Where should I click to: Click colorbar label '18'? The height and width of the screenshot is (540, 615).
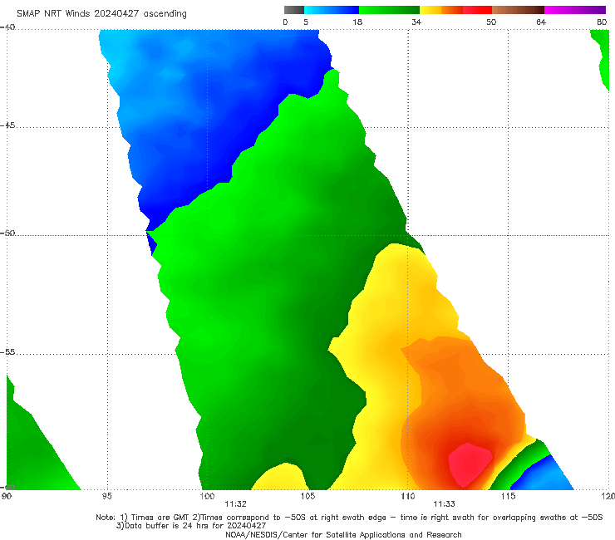357,22
